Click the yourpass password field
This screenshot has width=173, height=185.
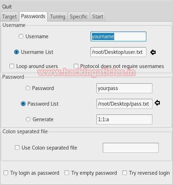[x=124, y=88]
